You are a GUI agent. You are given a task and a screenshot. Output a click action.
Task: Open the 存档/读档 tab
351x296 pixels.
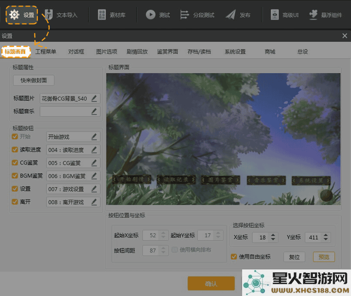click(x=199, y=52)
